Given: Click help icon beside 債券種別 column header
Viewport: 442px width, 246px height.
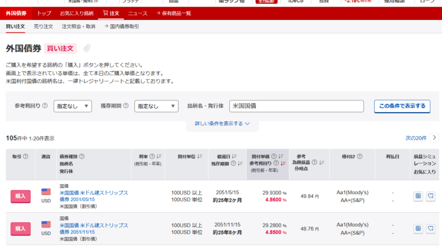Looking at the screenshot, I should tap(82, 156).
